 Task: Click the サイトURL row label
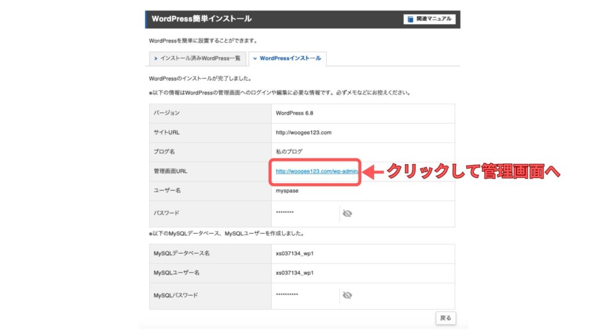[166, 133]
